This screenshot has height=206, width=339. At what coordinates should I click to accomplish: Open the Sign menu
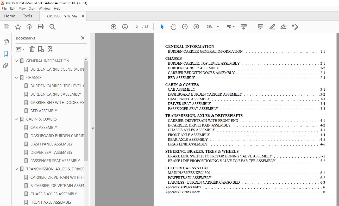tap(32, 9)
